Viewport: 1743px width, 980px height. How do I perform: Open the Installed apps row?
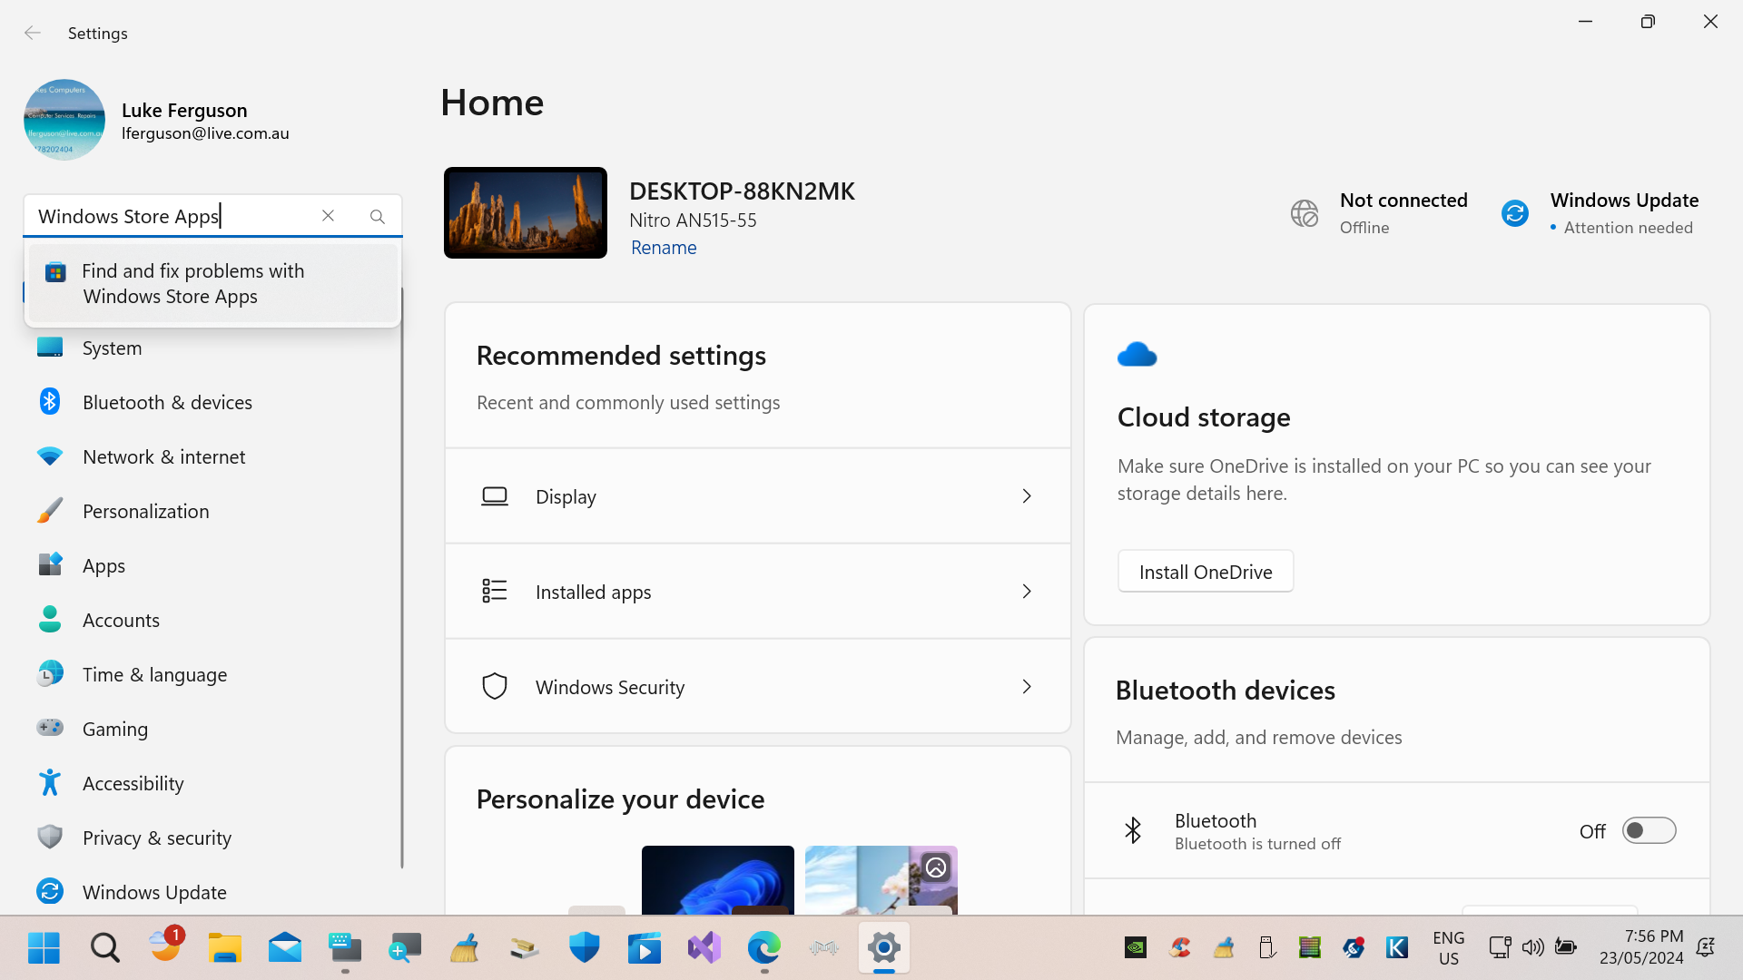click(x=758, y=592)
